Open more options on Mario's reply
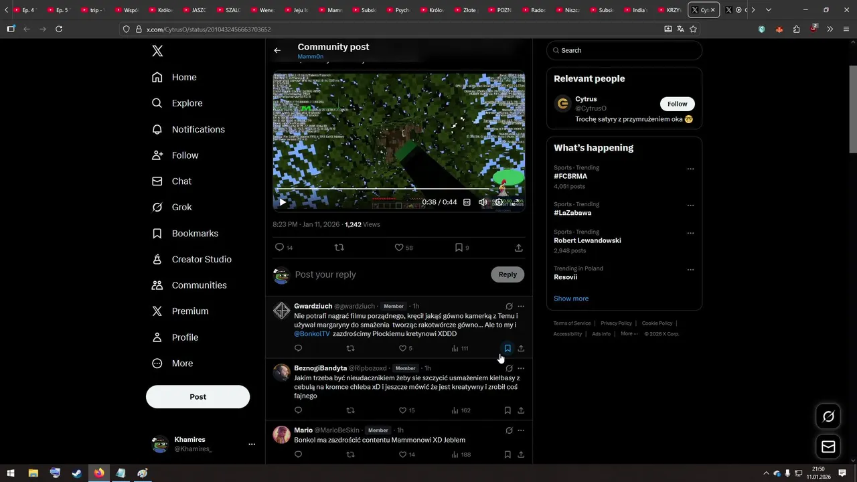The image size is (857, 482). pos(521,430)
